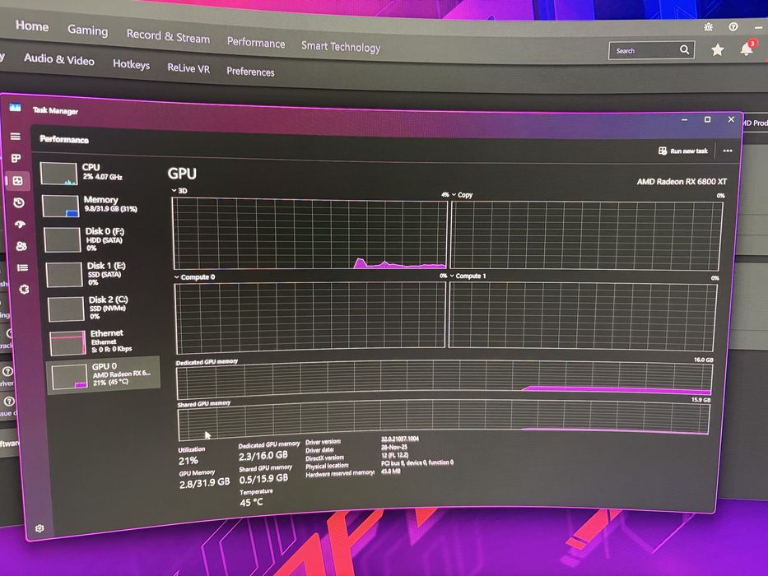The height and width of the screenshot is (576, 768).
Task: Open Services icon in Task Manager sidebar
Action: click(x=24, y=290)
